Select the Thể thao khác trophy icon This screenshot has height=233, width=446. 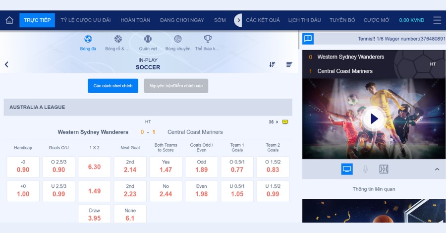pyautogui.click(x=208, y=39)
